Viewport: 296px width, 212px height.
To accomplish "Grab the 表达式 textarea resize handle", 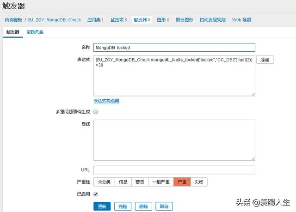I will pyautogui.click(x=253, y=94).
